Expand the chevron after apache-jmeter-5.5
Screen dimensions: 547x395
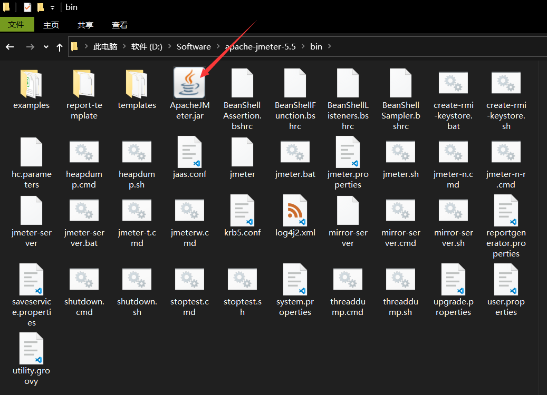[303, 46]
